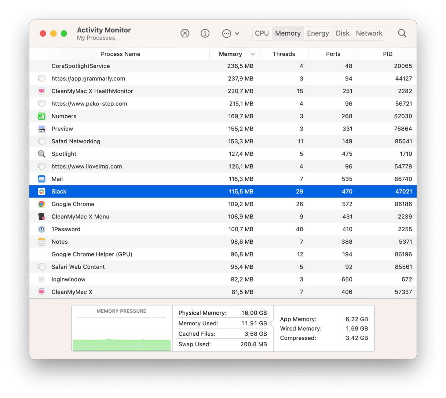Sort processes by Threads column

point(284,54)
